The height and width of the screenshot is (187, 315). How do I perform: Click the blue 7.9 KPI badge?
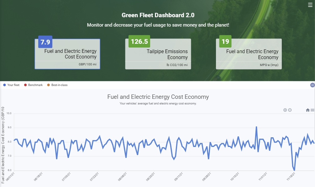[45, 41]
